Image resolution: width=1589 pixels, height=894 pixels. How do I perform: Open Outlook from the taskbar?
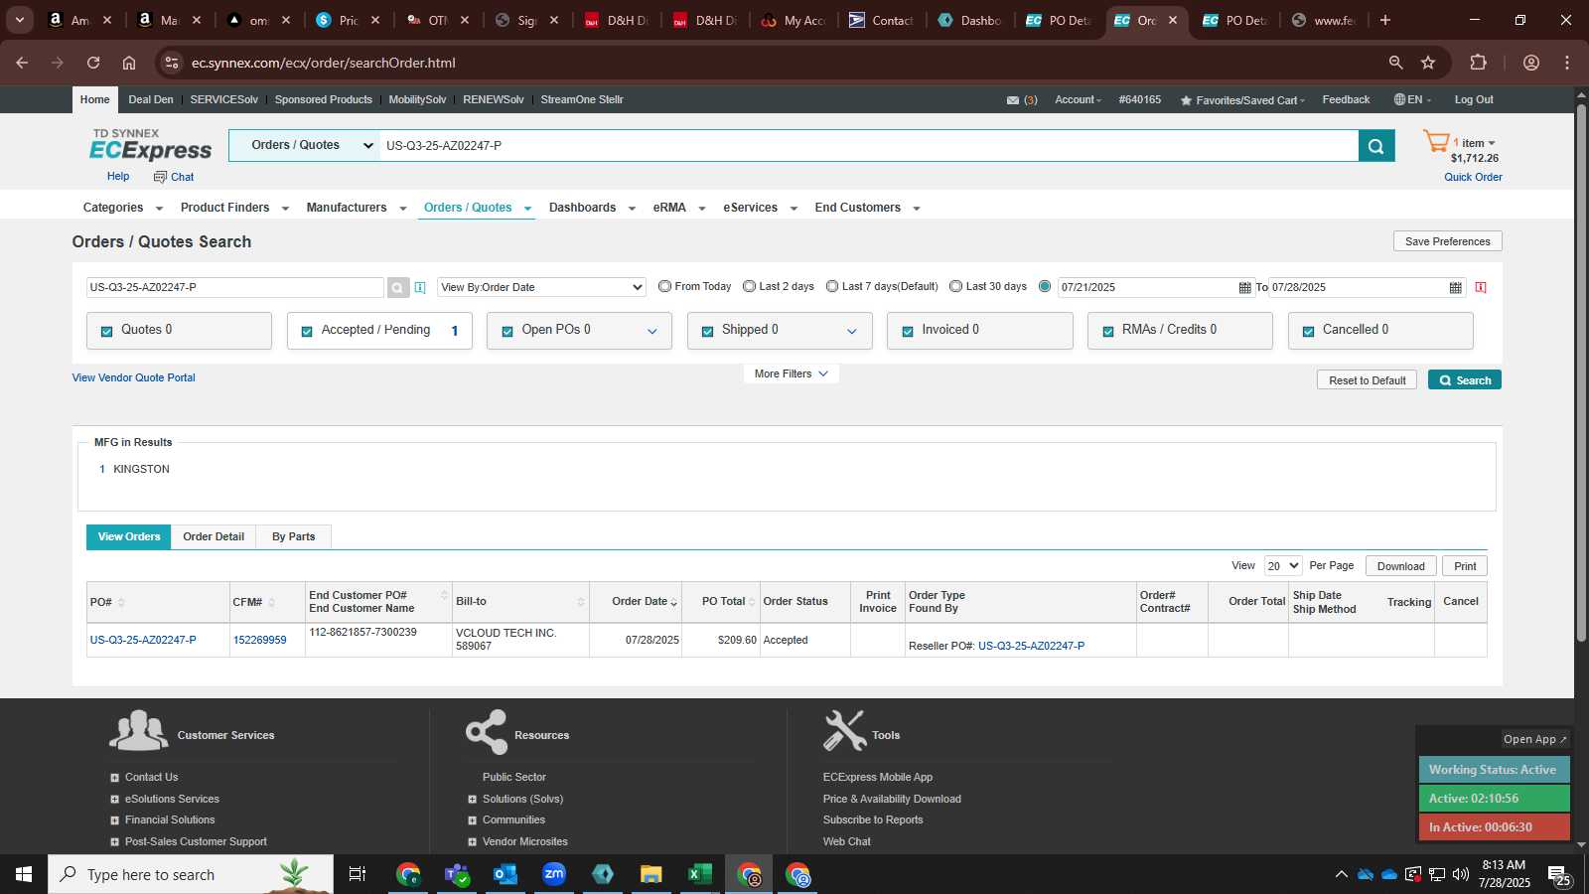(506, 874)
